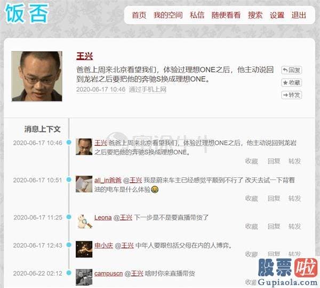Click the 王兴 username heading link
320x288 pixels.
[x=85, y=56]
